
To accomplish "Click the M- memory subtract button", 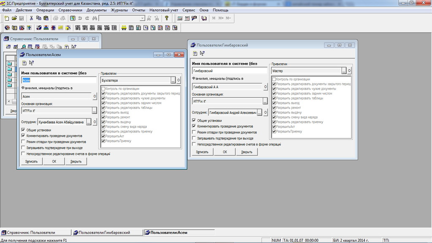I will click(x=228, y=18).
